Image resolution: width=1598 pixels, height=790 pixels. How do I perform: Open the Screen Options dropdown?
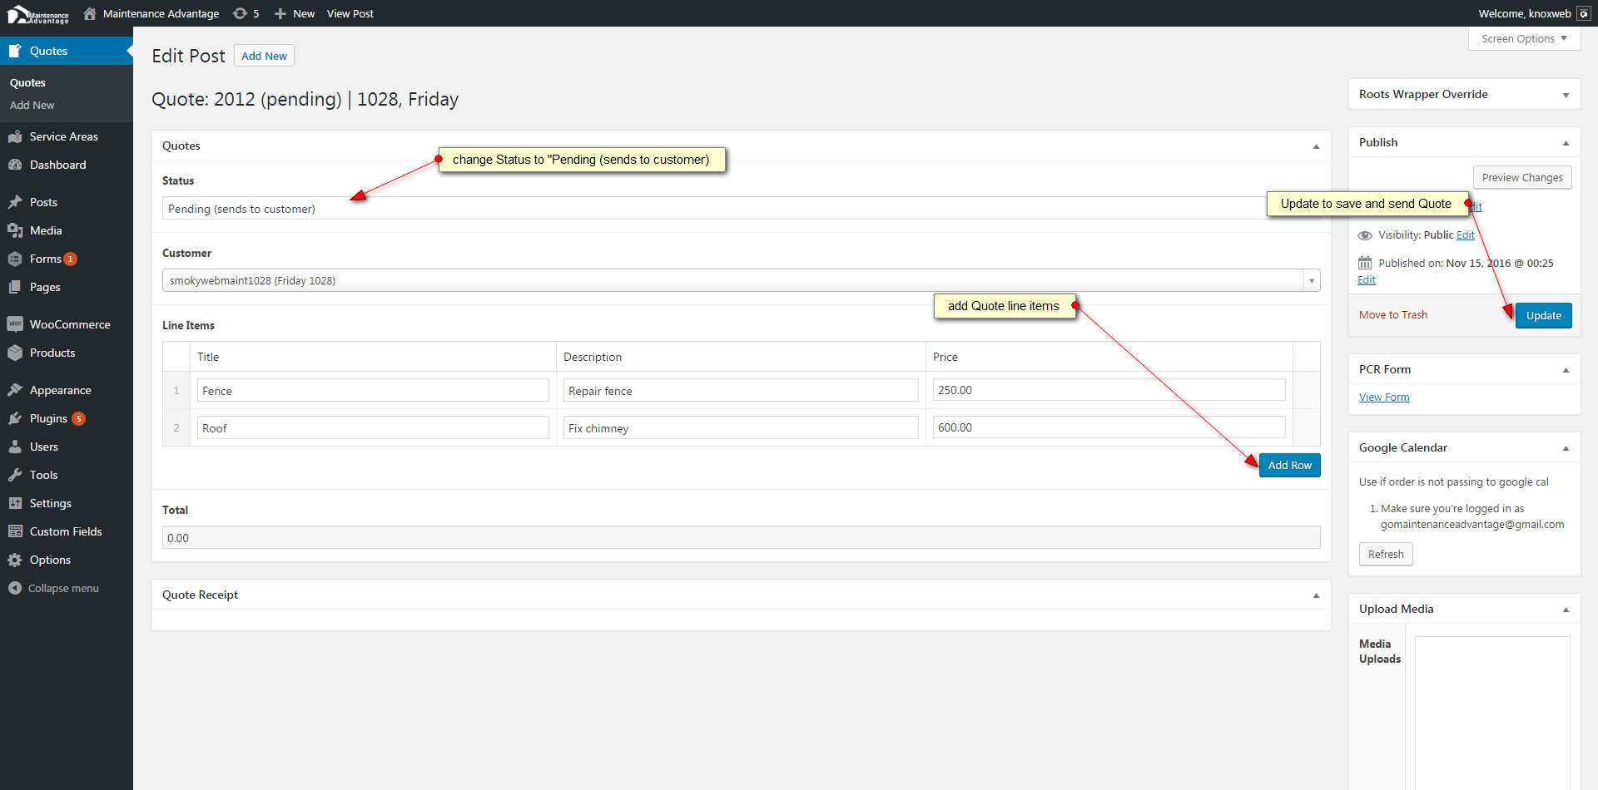pos(1524,38)
